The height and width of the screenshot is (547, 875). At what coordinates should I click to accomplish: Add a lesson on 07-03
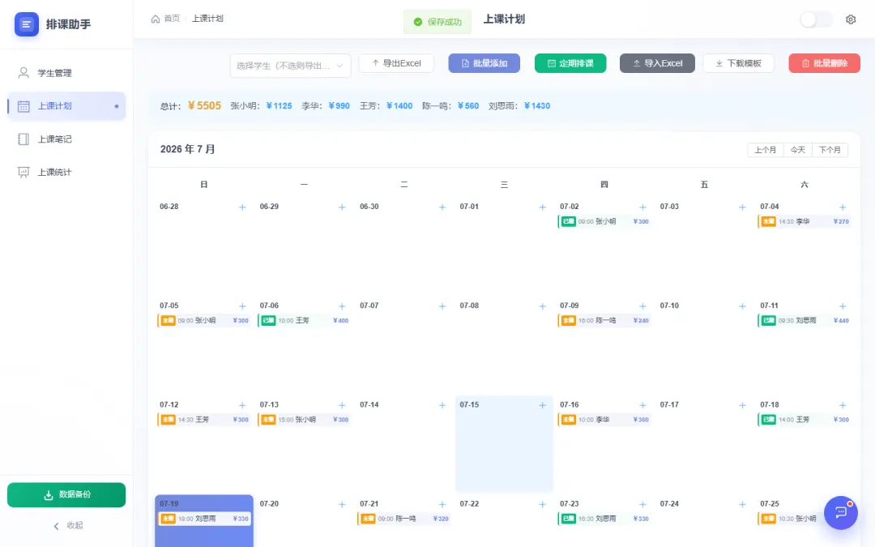coord(742,207)
